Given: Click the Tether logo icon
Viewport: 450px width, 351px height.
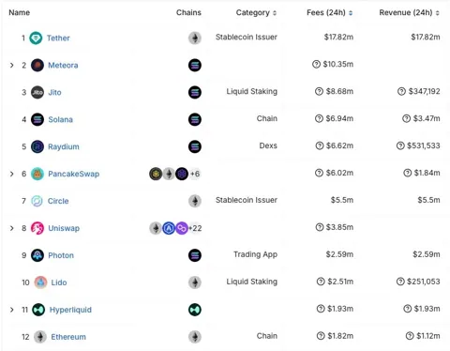Looking at the screenshot, I should click(36, 38).
